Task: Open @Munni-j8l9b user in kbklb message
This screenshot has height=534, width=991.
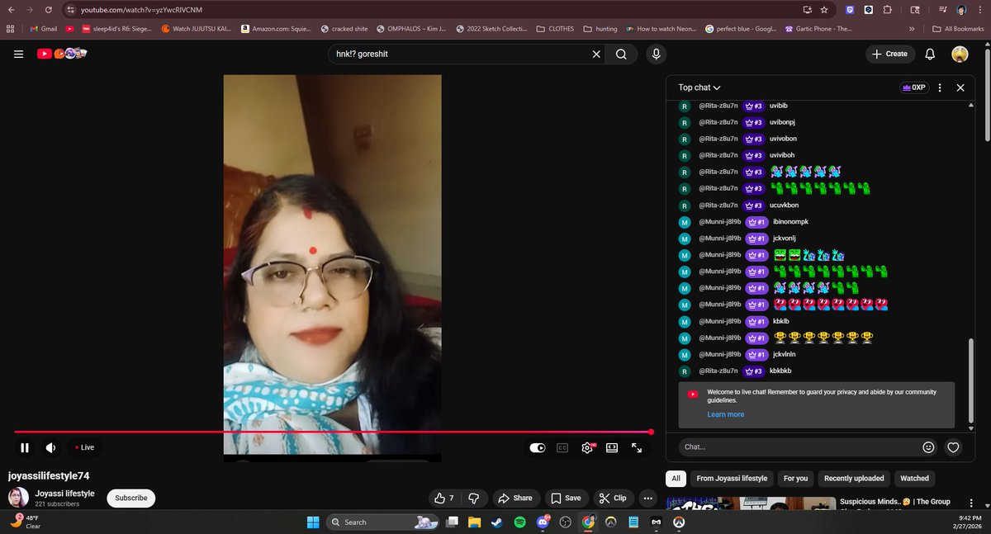Action: (x=719, y=321)
